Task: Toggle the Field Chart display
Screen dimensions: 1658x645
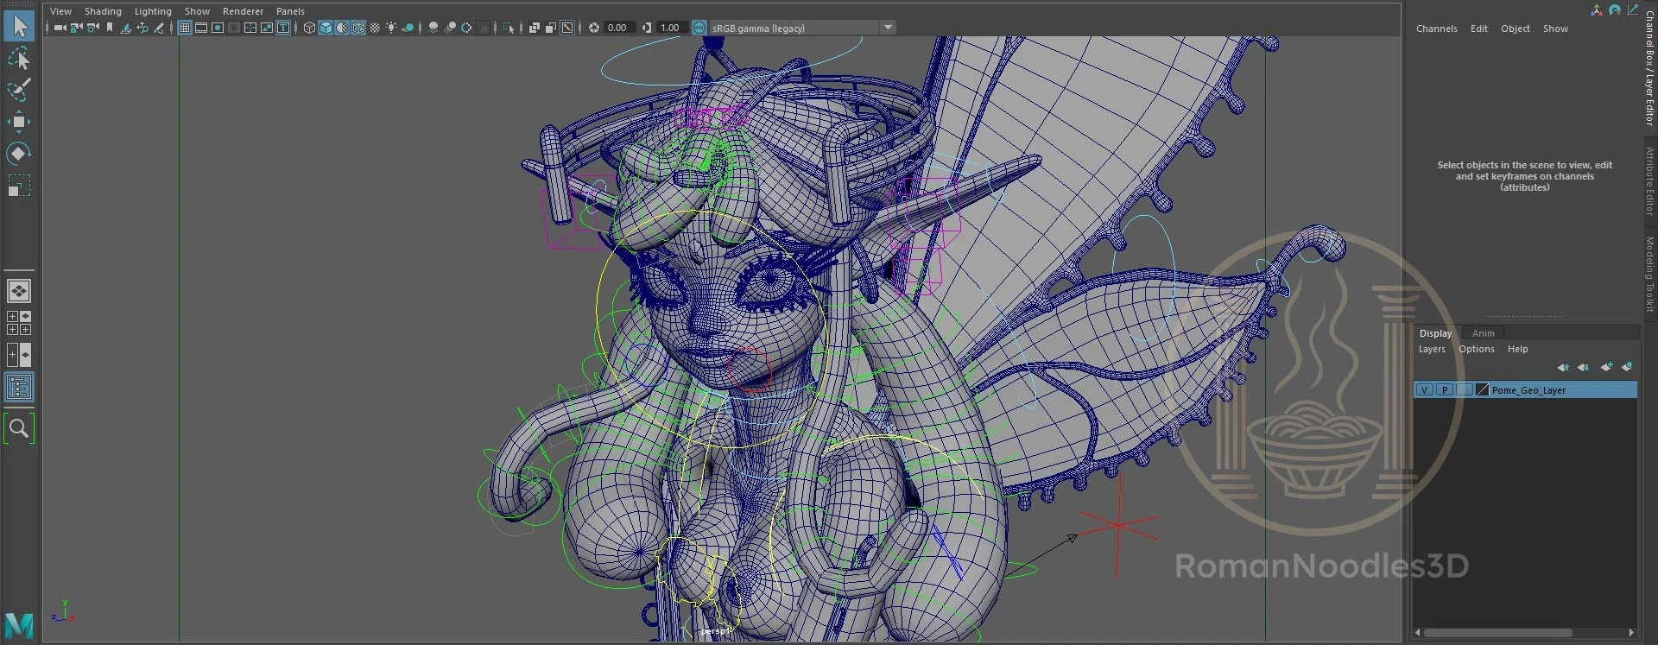Action: point(250,28)
